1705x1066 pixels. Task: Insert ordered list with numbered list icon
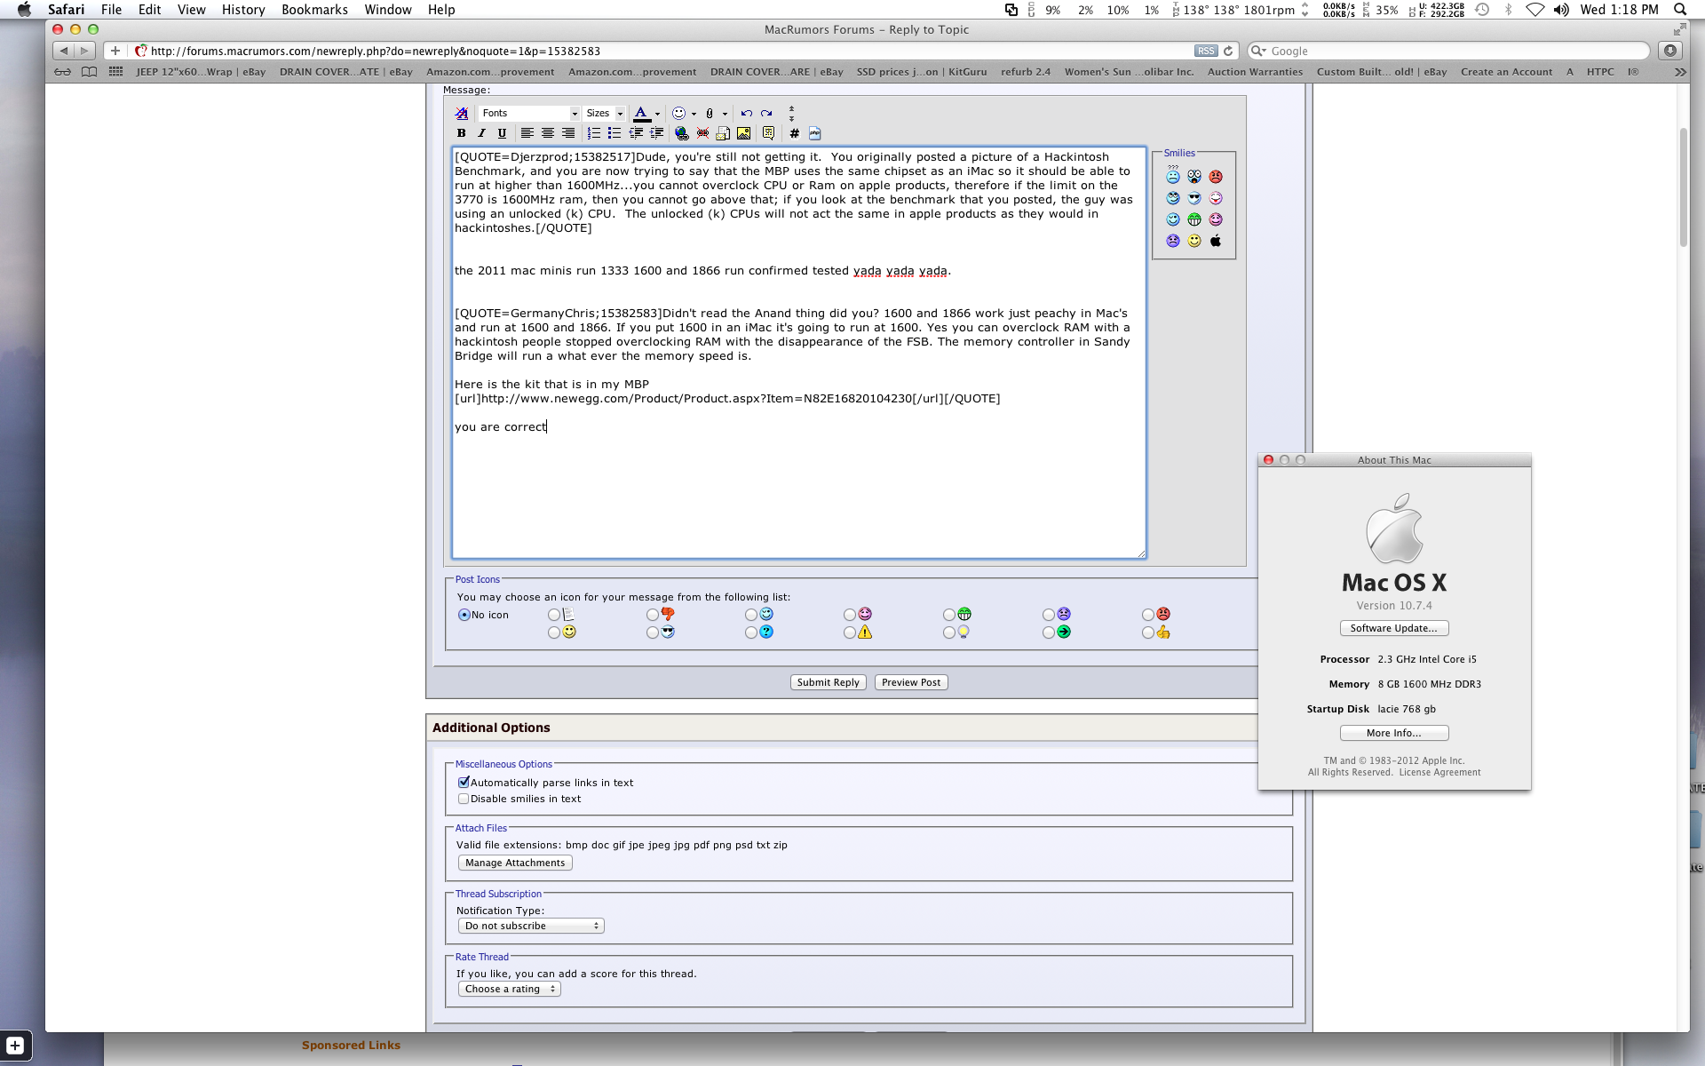594,133
